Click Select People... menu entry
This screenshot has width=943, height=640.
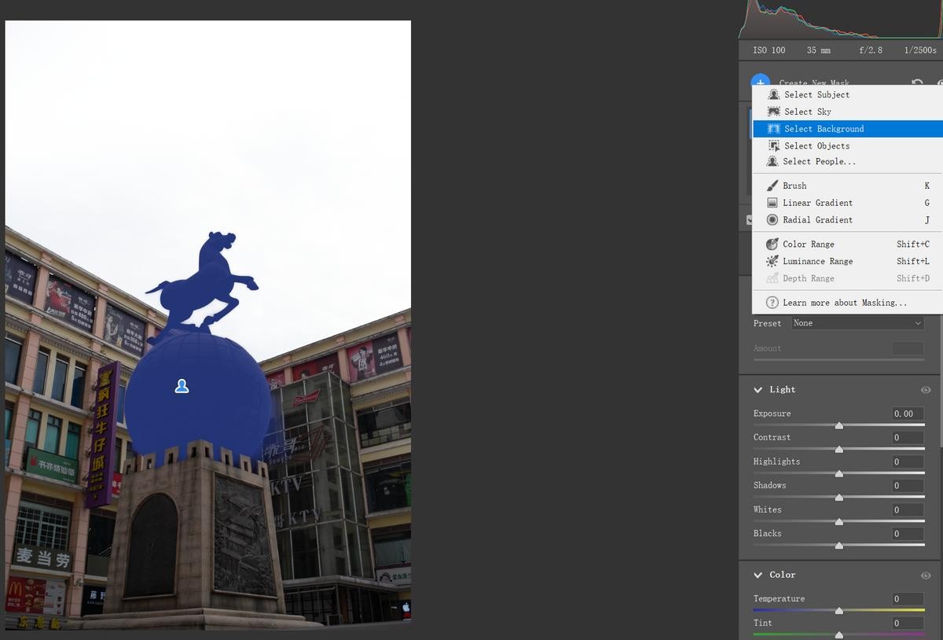coord(819,161)
